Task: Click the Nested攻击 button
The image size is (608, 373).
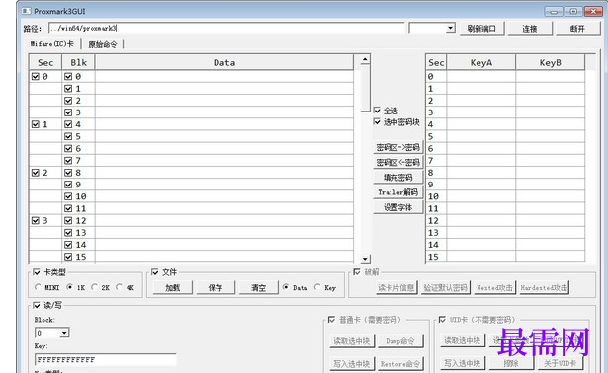Action: (494, 287)
